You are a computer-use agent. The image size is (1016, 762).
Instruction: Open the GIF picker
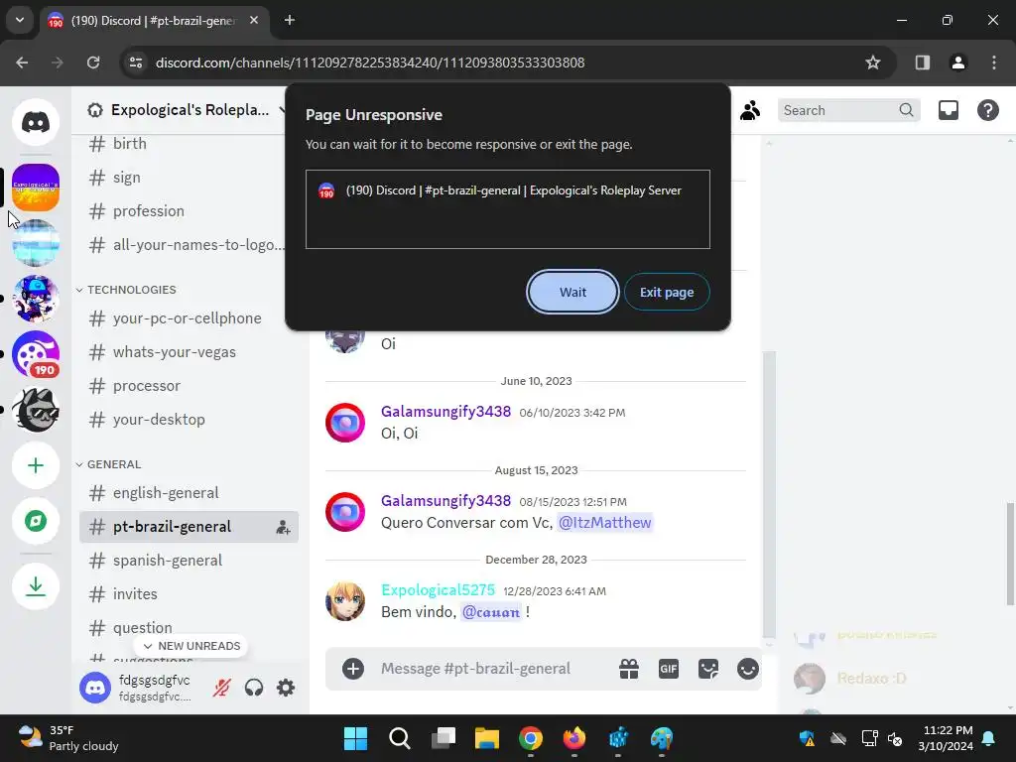point(668,669)
